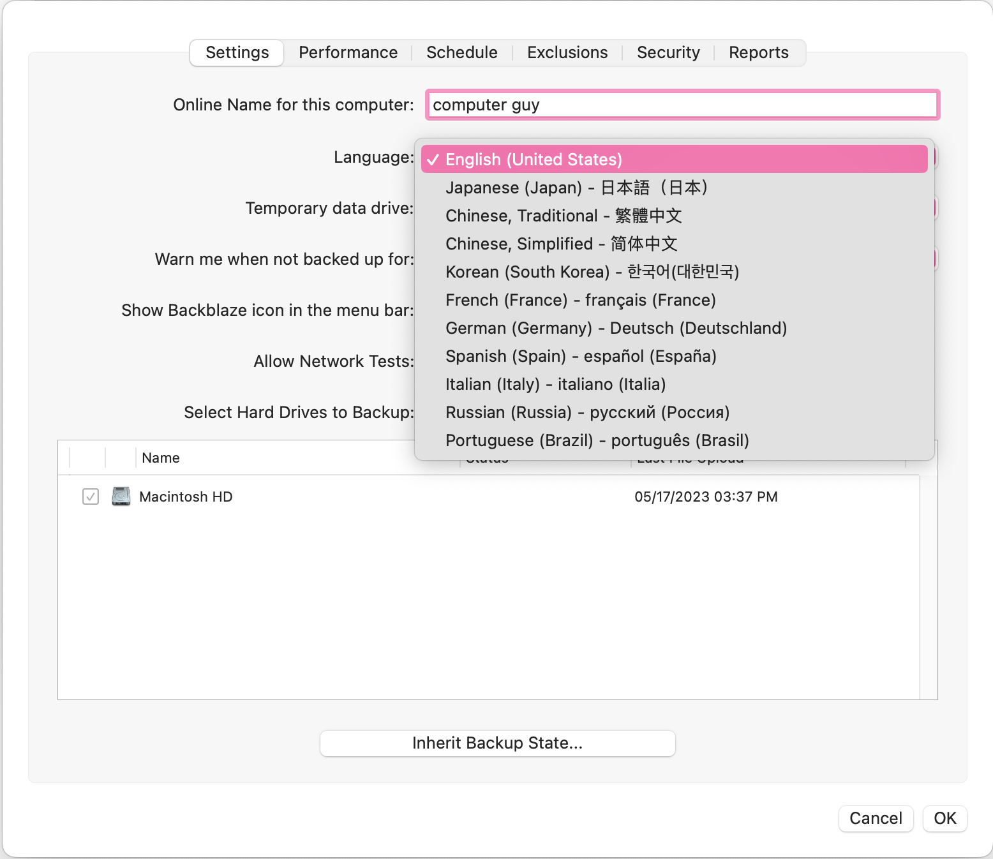Select Spanish (Spain) language option
Image resolution: width=993 pixels, height=859 pixels.
coord(675,356)
